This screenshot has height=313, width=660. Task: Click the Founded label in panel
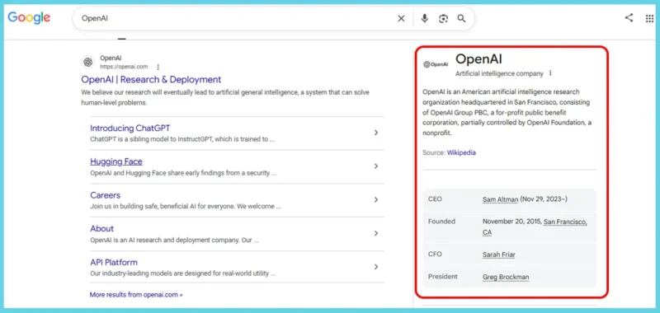point(441,222)
